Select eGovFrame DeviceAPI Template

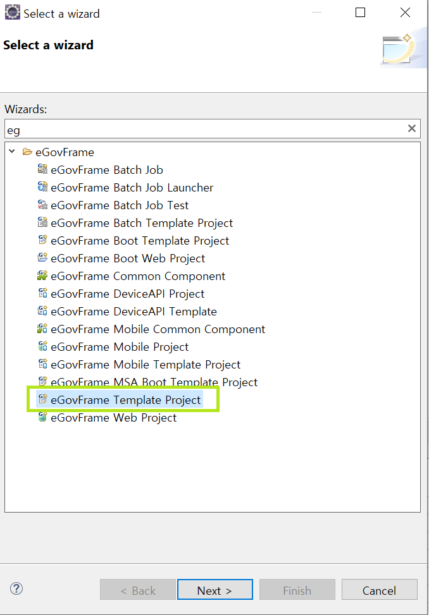point(134,312)
